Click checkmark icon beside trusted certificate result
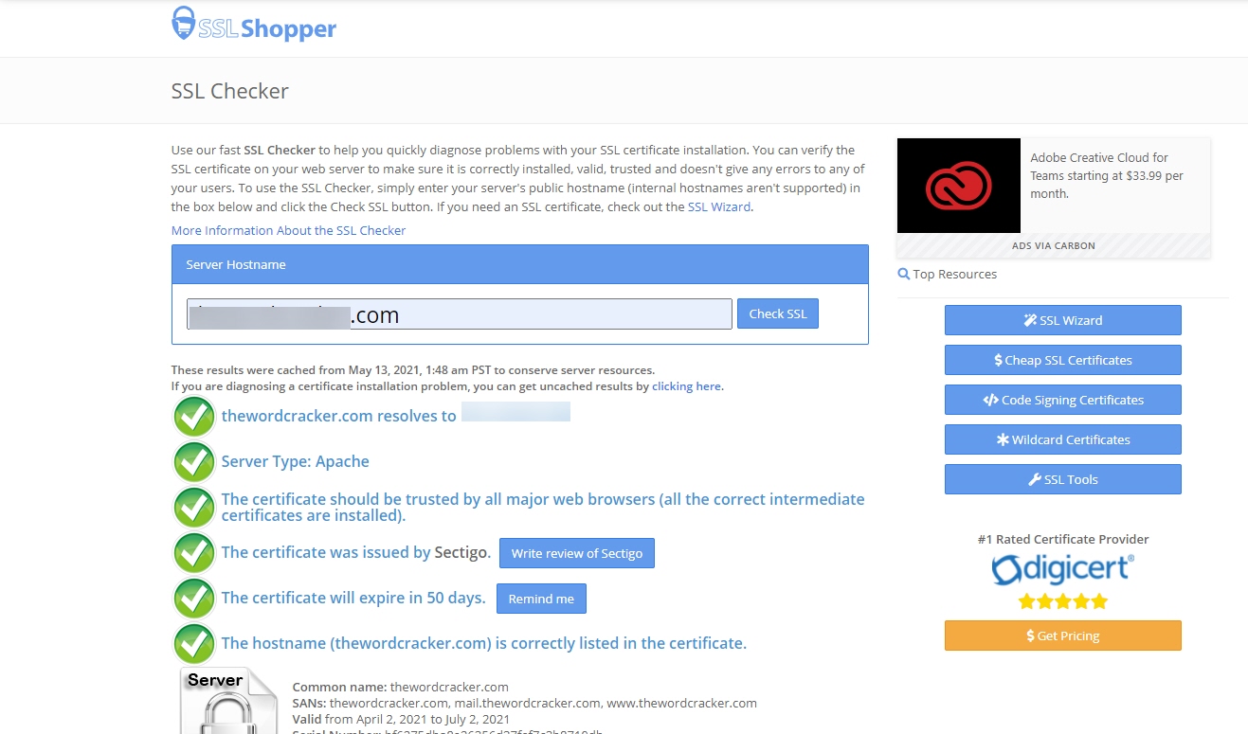Viewport: 1248px width, 734px height. point(194,508)
